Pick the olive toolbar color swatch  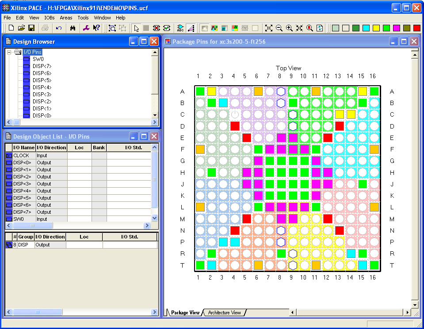tap(407, 28)
